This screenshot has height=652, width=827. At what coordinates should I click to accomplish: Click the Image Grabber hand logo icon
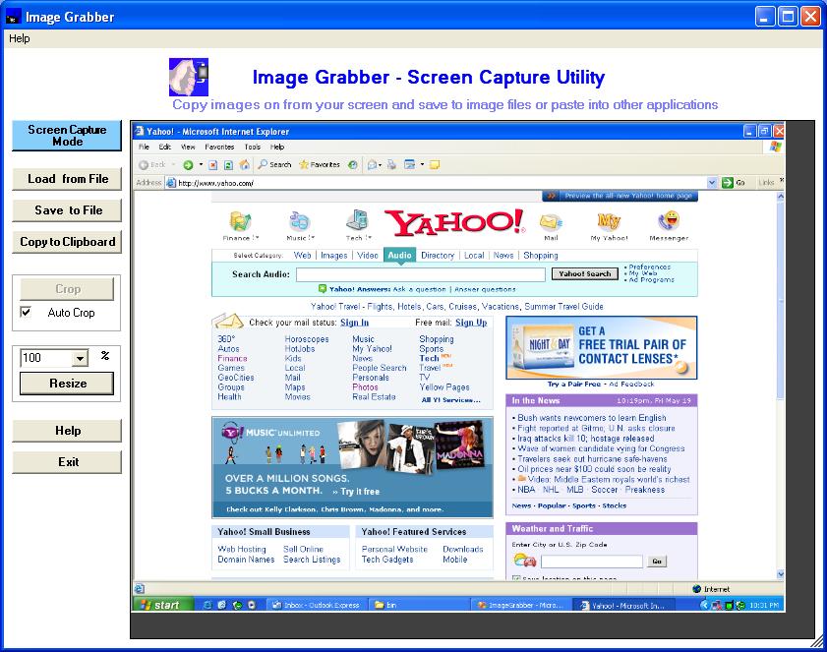(188, 77)
